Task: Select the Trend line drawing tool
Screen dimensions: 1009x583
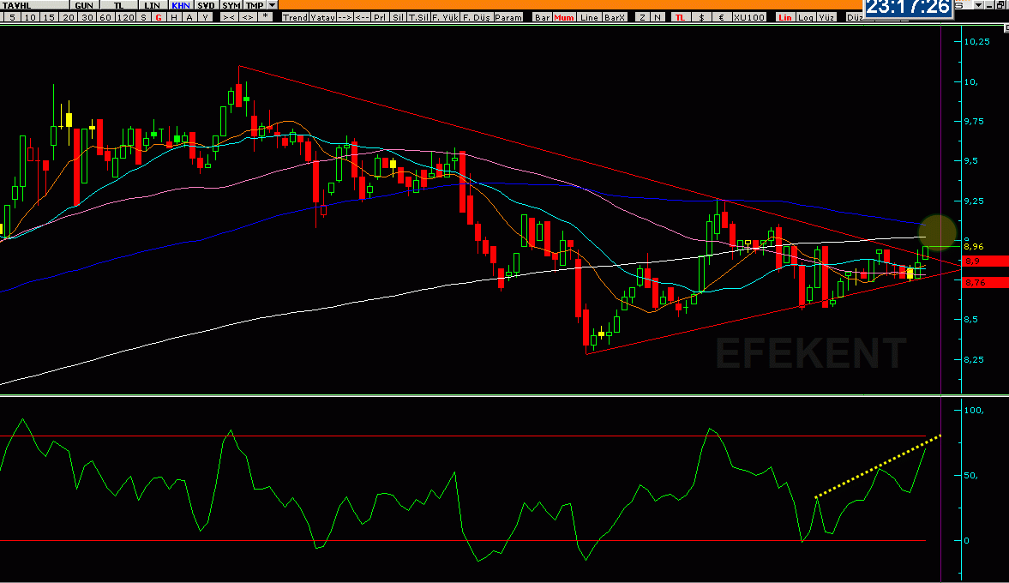Action: (x=296, y=17)
